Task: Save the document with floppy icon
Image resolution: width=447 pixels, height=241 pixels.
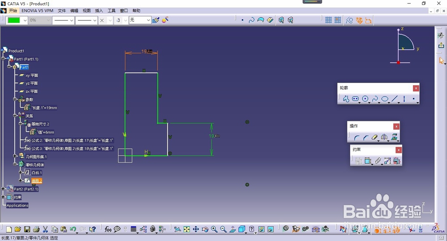Action: (x=27, y=229)
